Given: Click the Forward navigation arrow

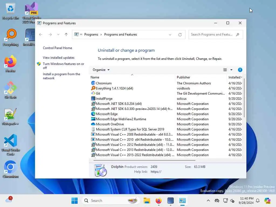Looking at the screenshot, I should coord(50,34).
